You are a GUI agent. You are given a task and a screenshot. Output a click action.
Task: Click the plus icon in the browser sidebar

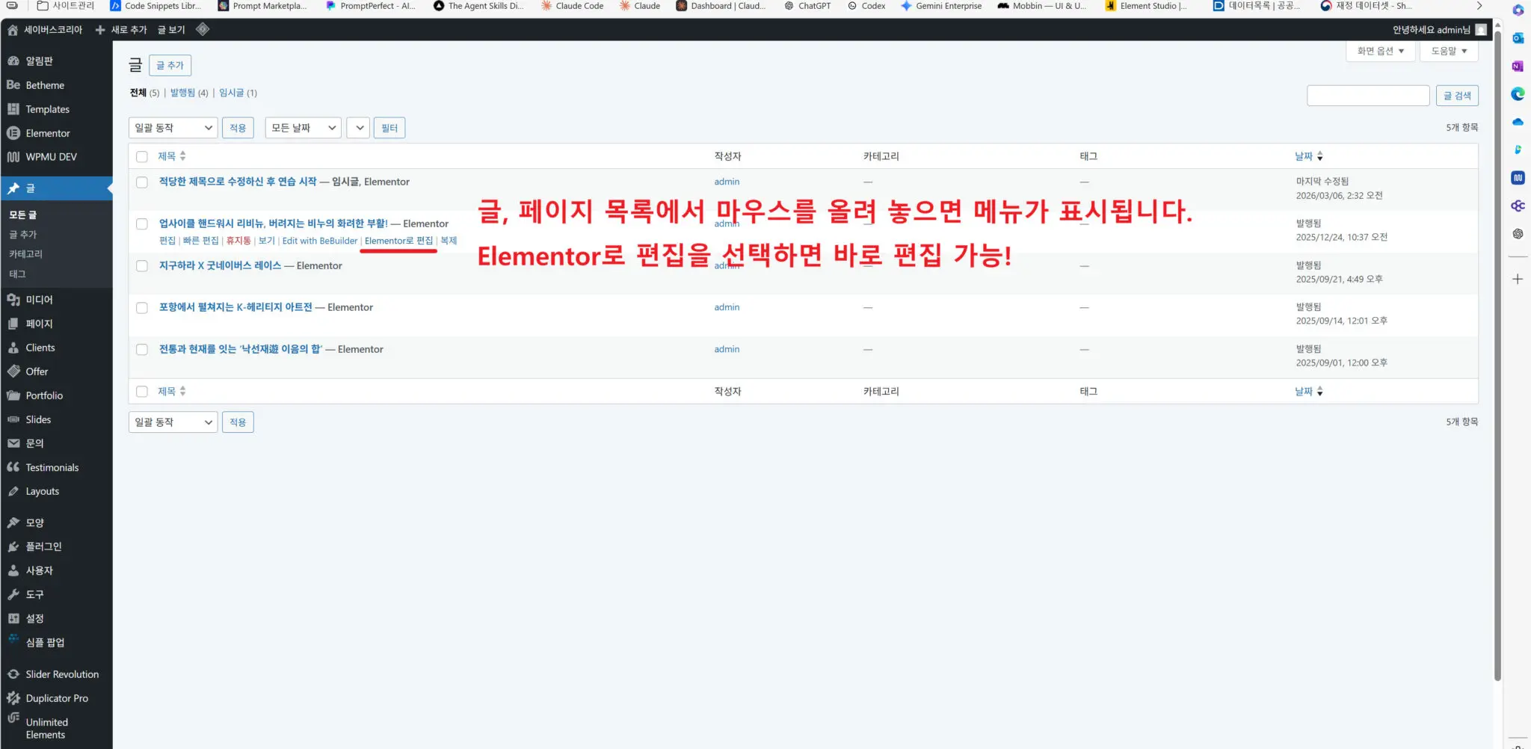click(1518, 279)
